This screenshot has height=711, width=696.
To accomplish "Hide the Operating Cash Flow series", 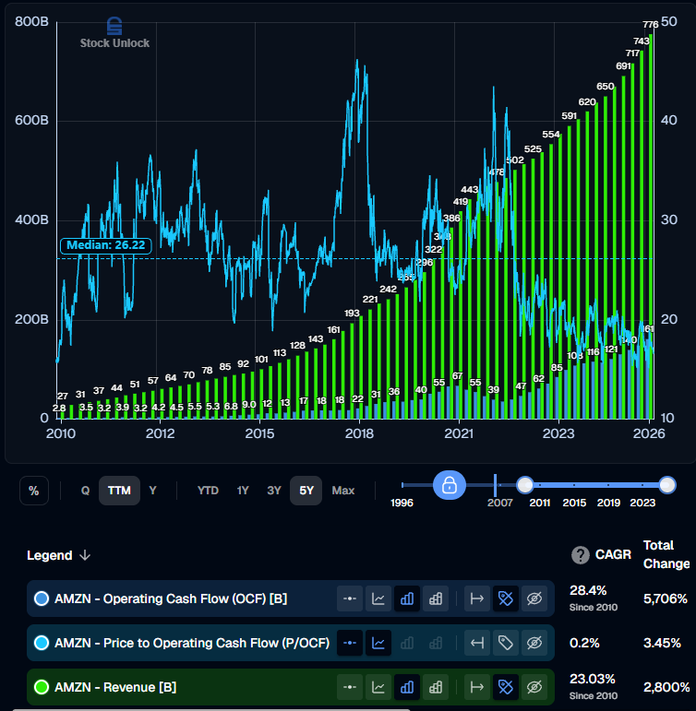I will point(534,598).
